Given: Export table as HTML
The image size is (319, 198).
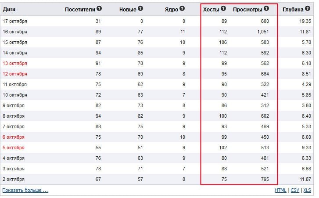Looking at the screenshot, I should (x=280, y=190).
